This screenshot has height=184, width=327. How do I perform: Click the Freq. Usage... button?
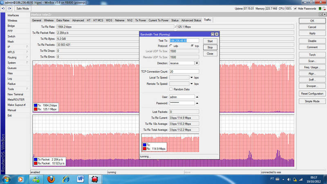(x=312, y=67)
